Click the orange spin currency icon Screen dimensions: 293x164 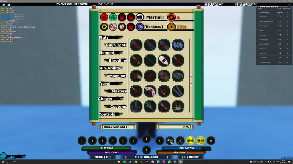171,17
